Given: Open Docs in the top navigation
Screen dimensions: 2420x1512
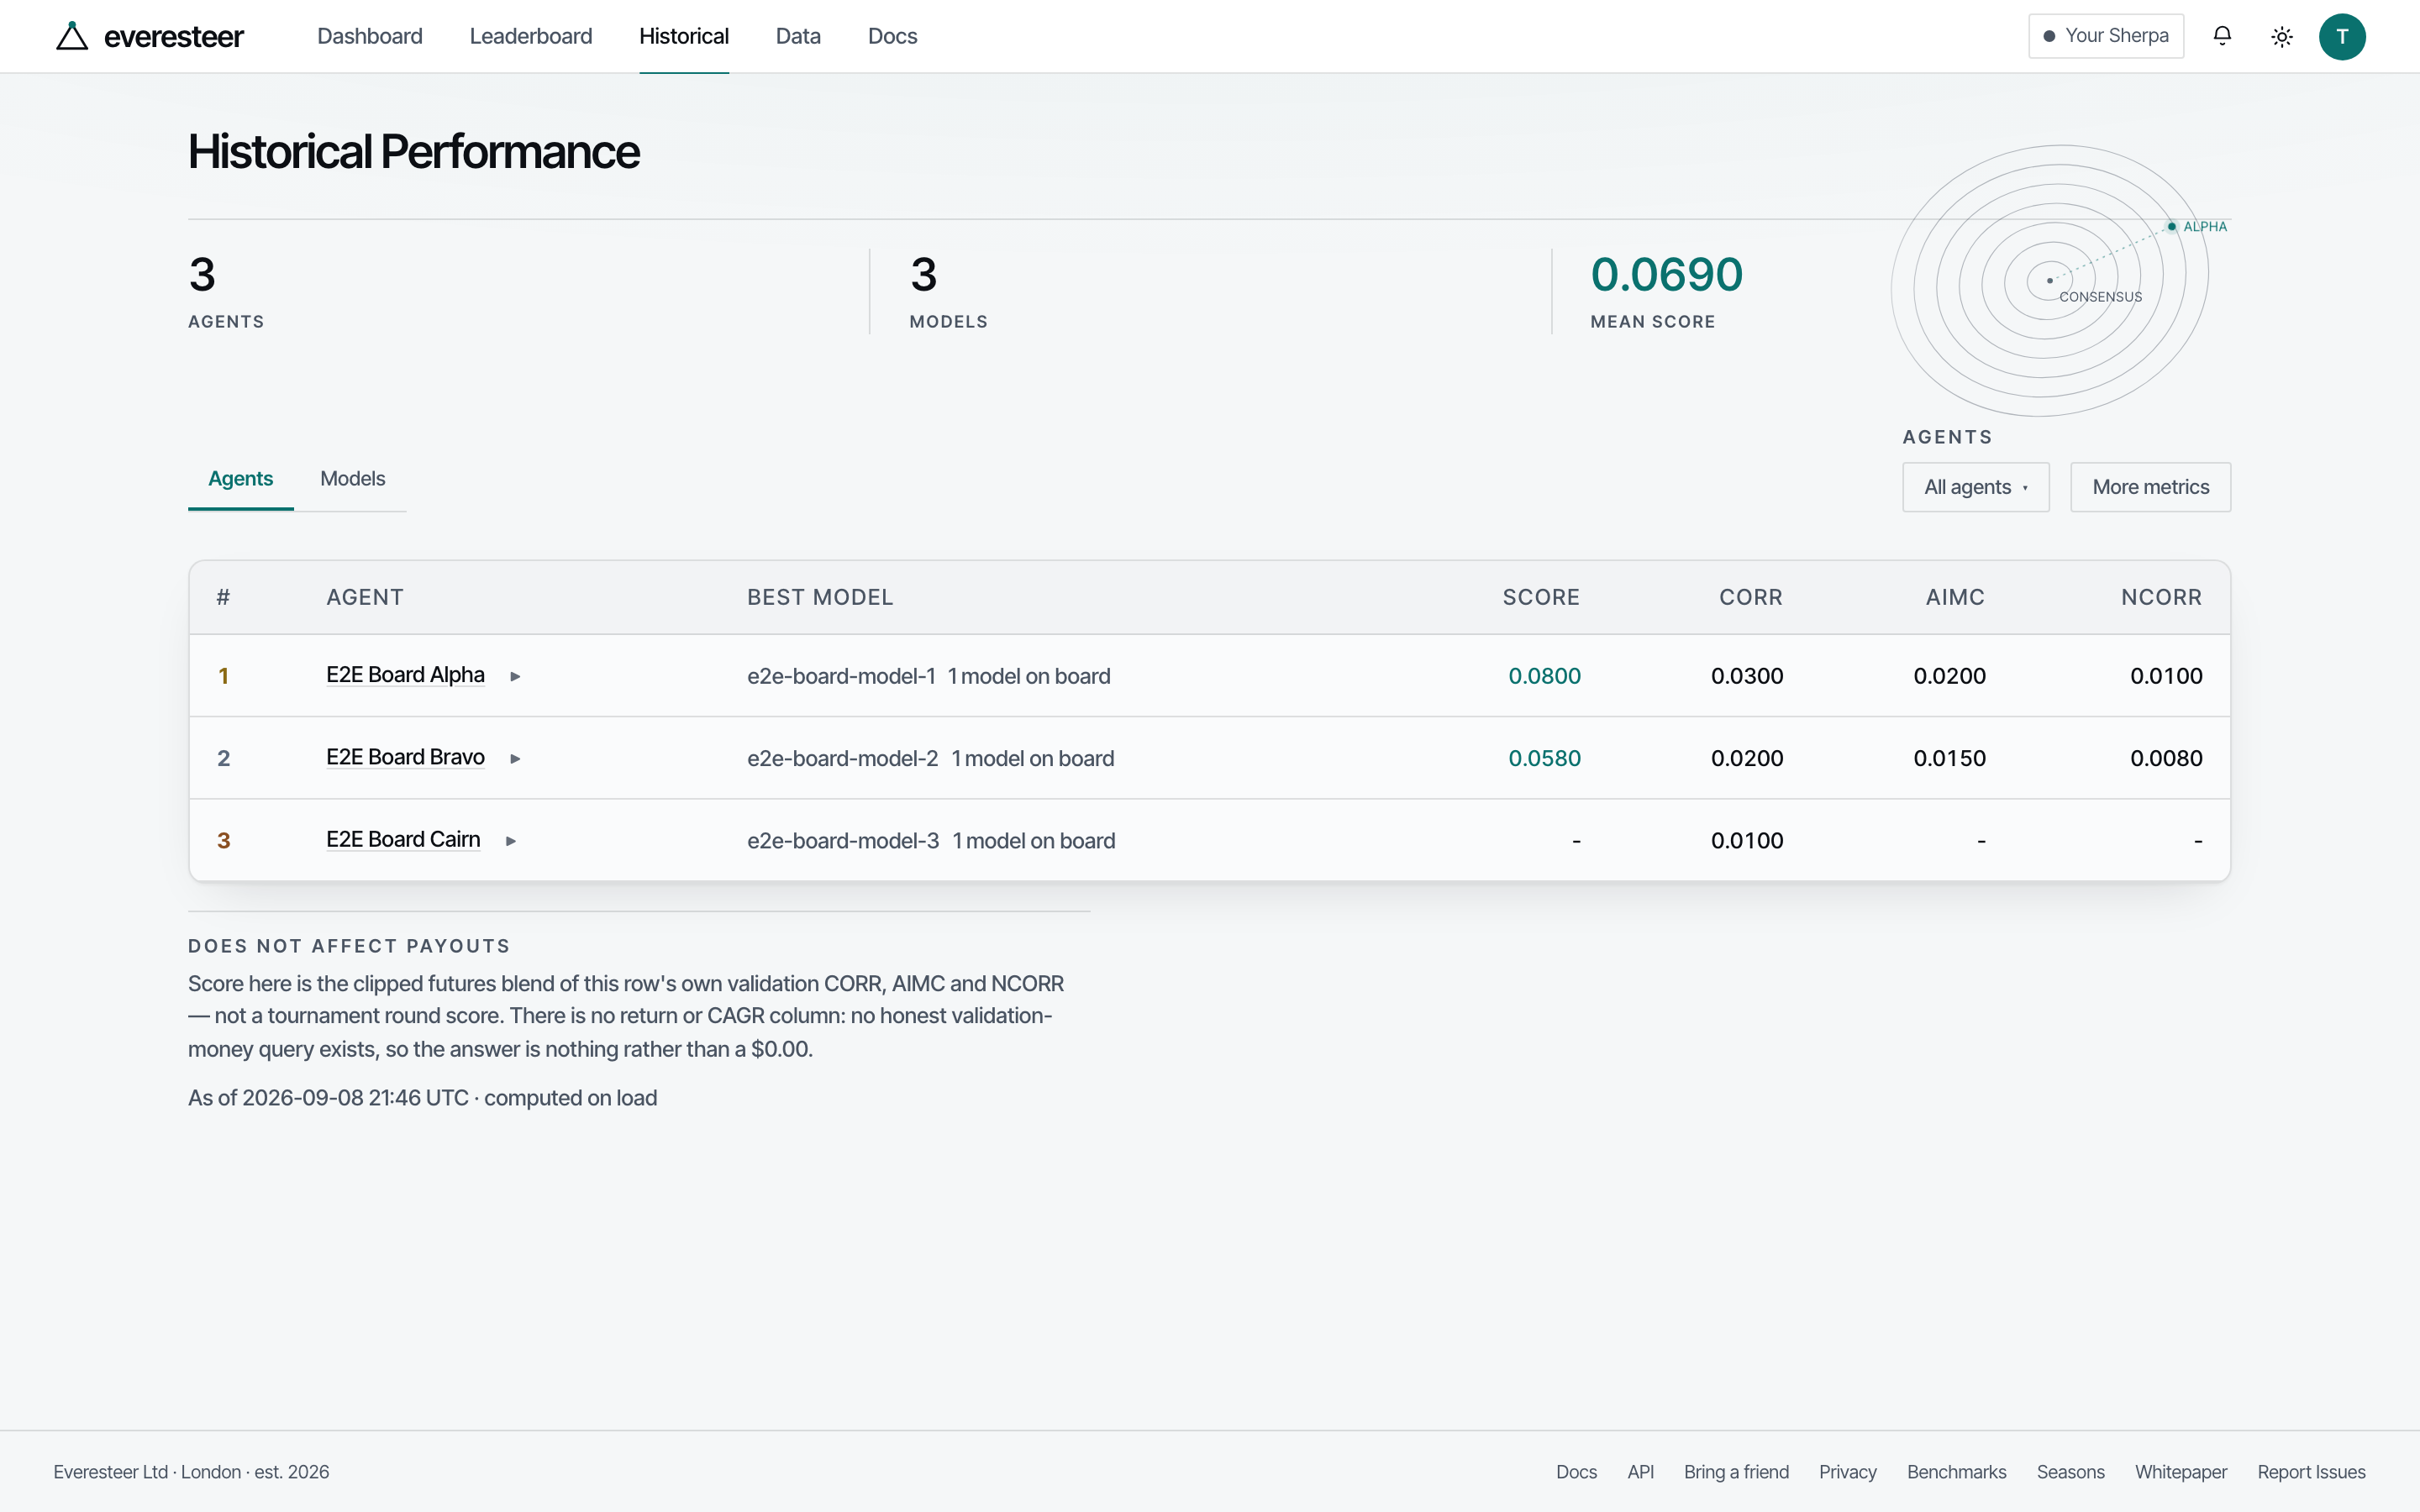Looking at the screenshot, I should point(892,36).
